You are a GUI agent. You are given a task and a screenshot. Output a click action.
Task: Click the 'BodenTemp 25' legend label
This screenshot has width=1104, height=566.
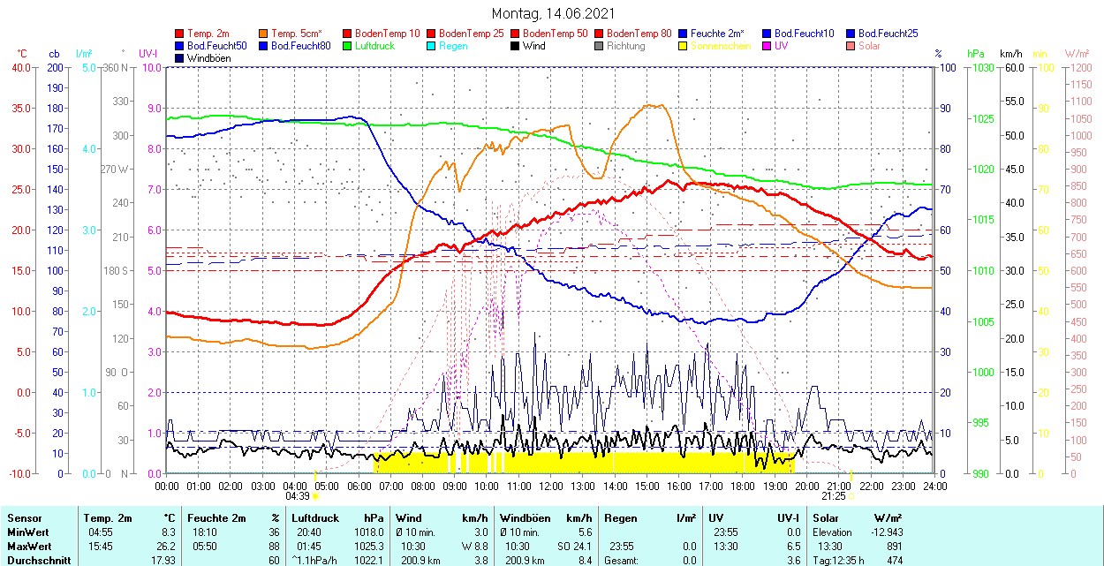(472, 34)
